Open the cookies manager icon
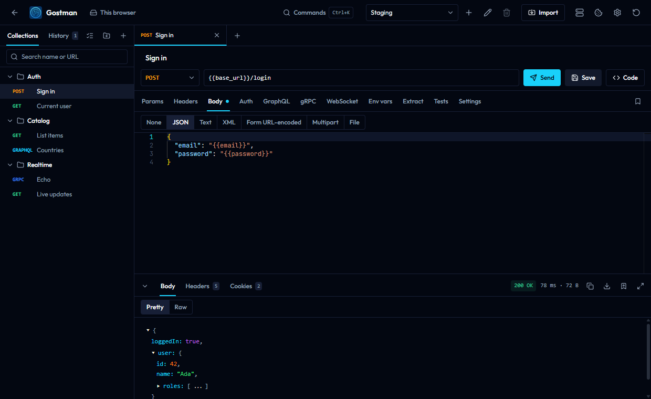Viewport: 651px width, 399px height. pos(598,13)
